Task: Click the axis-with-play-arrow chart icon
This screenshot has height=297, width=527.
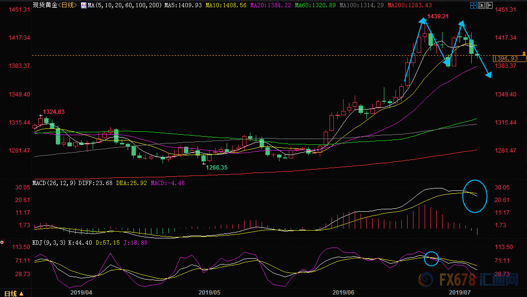Action: (481, 5)
